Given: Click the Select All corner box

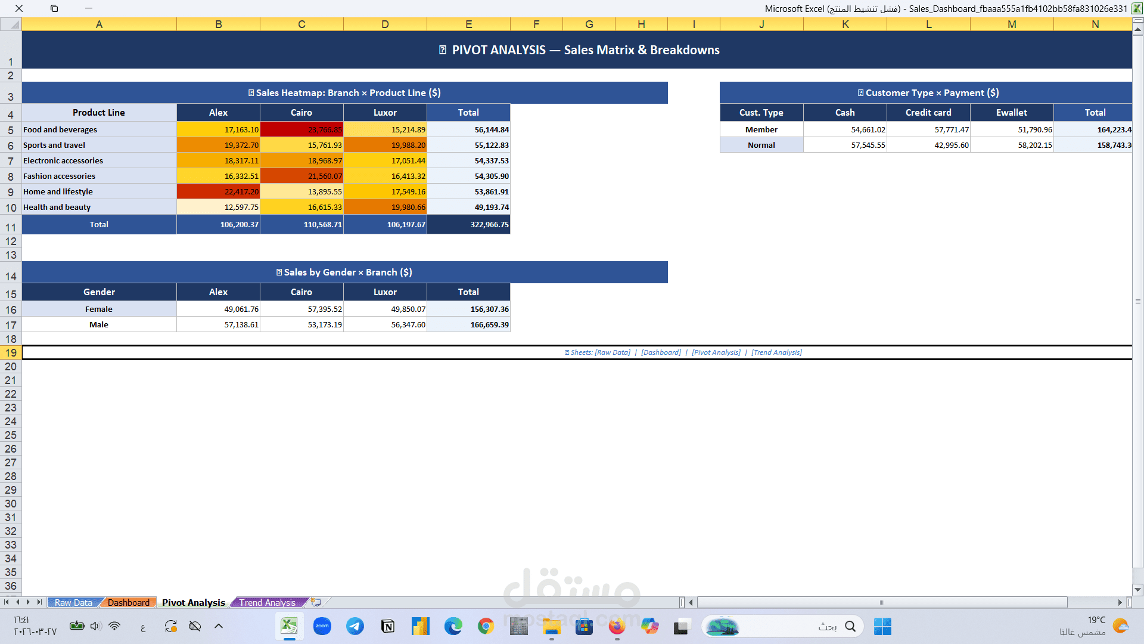Looking at the screenshot, I should click(x=11, y=24).
